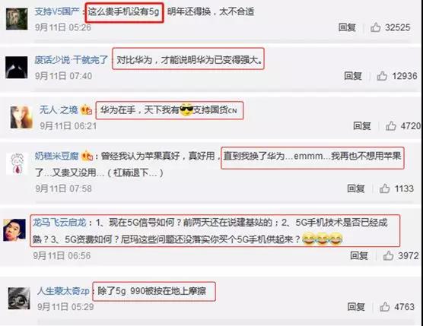Open 支持V5国产 user profile link
This screenshot has width=423, height=326.
click(x=57, y=11)
